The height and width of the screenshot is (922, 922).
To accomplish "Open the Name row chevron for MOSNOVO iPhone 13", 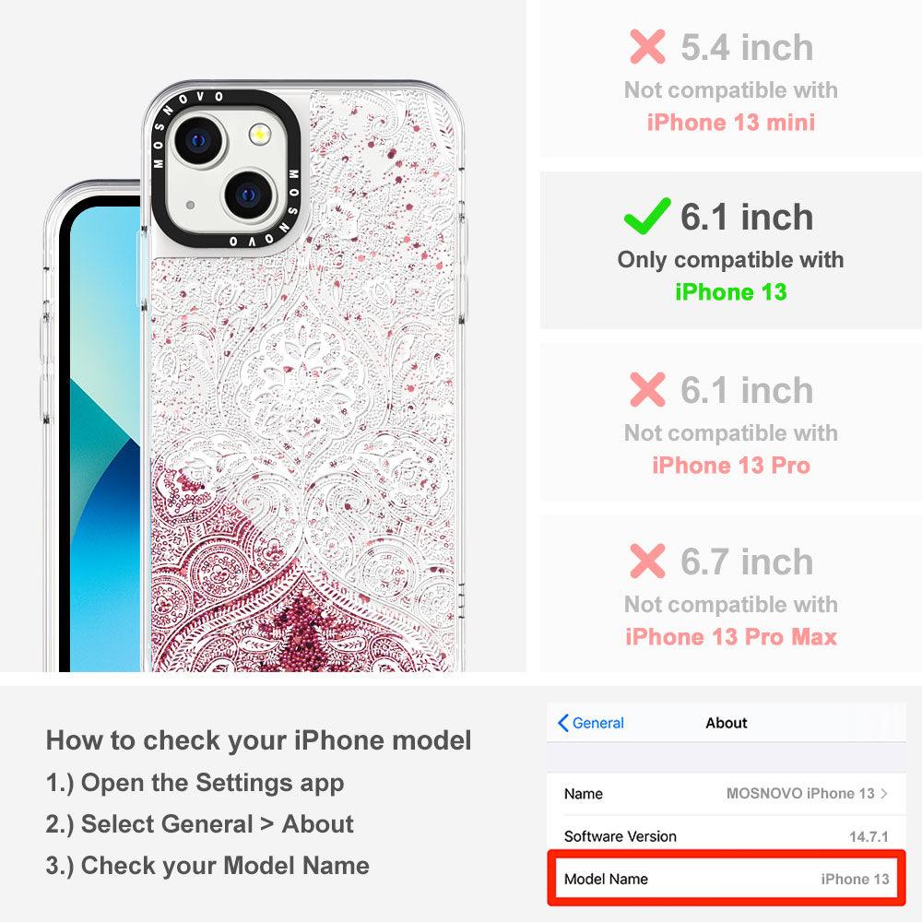I will (x=884, y=793).
